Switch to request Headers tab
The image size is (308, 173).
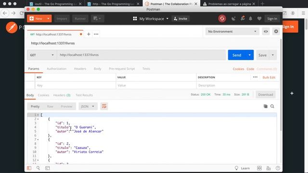(80, 69)
